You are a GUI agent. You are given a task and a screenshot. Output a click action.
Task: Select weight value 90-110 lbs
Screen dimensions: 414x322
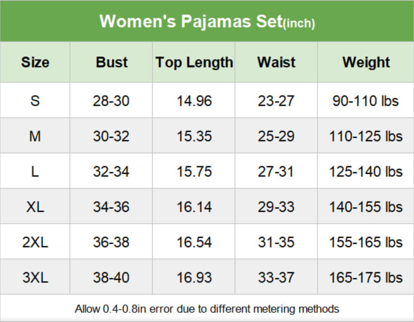[x=365, y=101]
